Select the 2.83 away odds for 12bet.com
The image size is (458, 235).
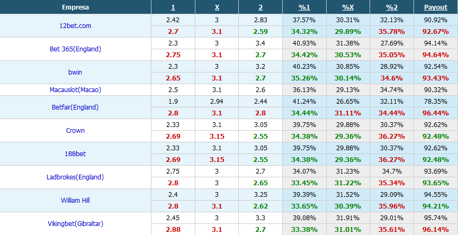[261, 20]
